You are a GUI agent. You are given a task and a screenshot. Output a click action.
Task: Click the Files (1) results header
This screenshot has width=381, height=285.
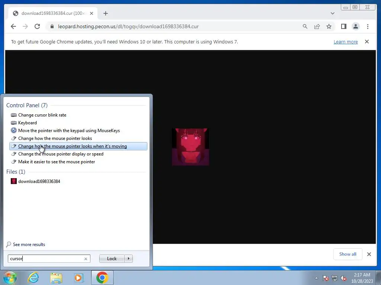pos(16,171)
